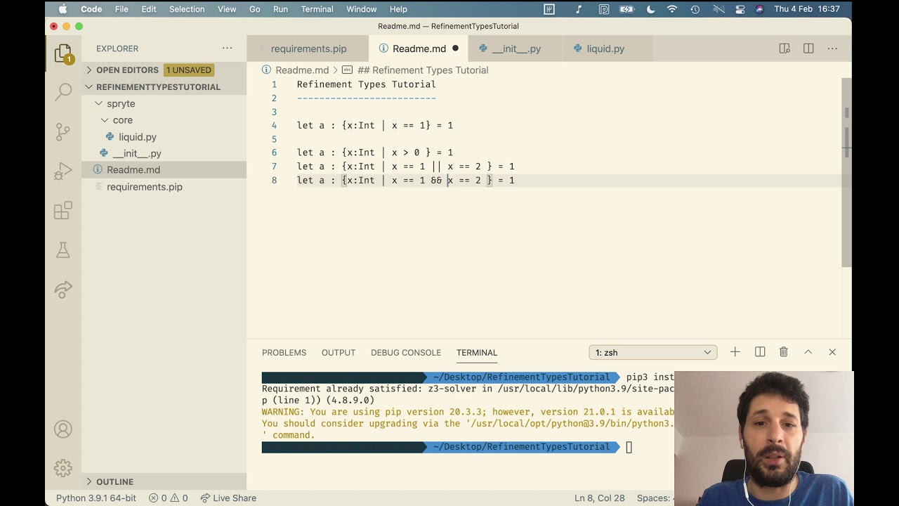Switch to the __init__.py editor tab
899x506 pixels.
[x=516, y=48]
